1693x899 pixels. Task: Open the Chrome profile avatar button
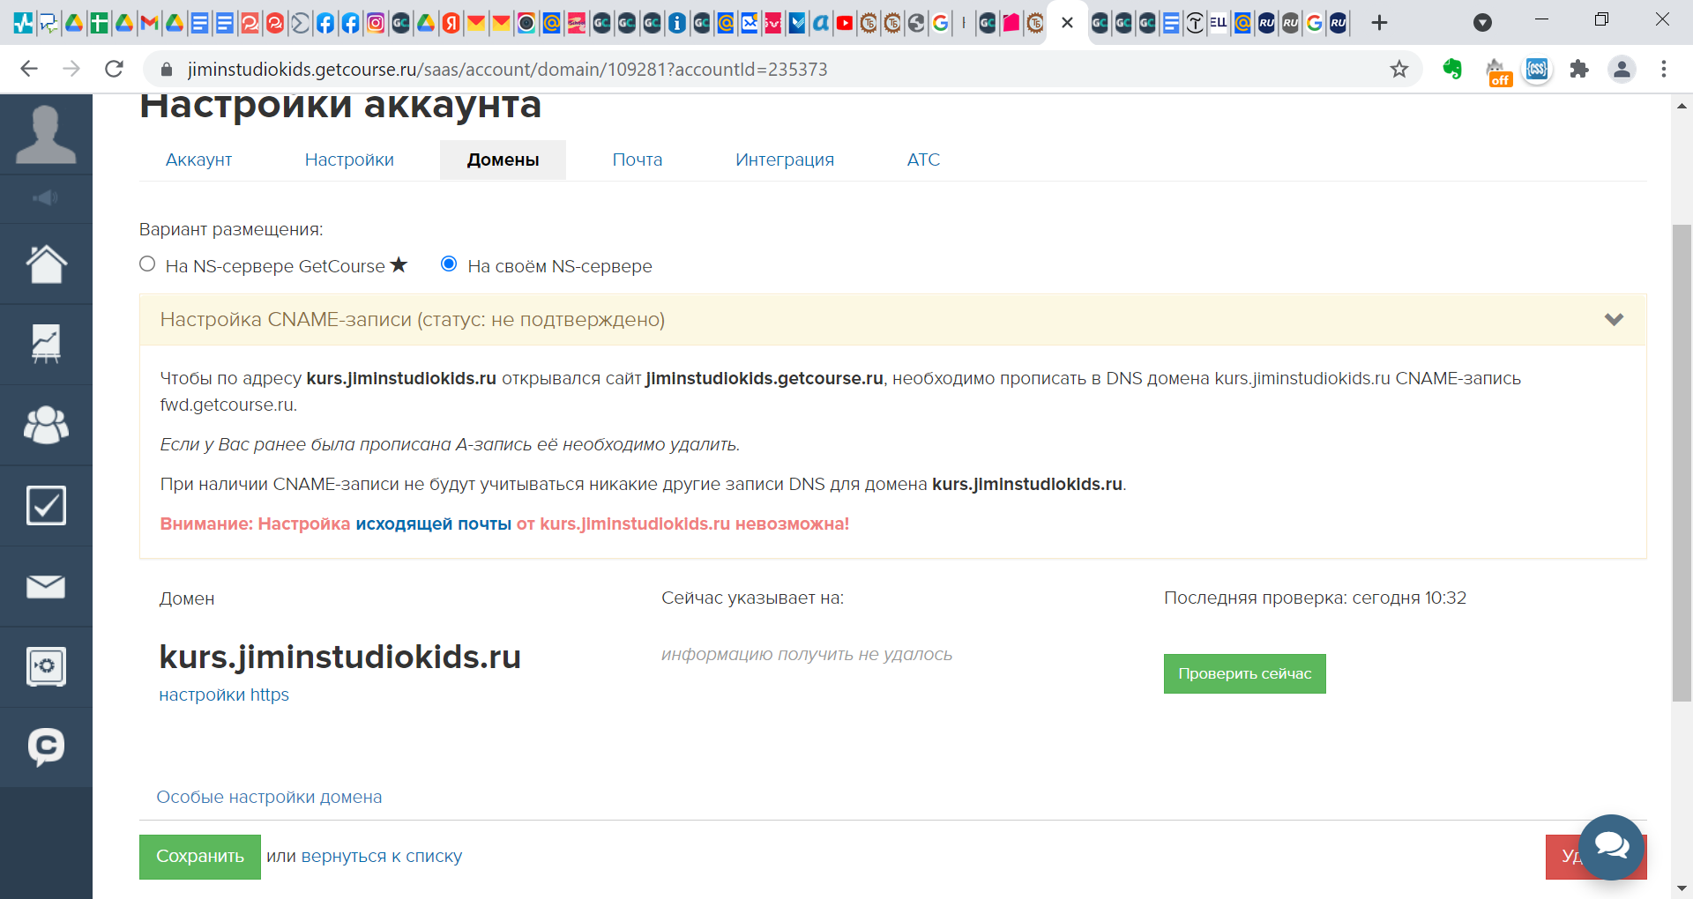[x=1622, y=69]
